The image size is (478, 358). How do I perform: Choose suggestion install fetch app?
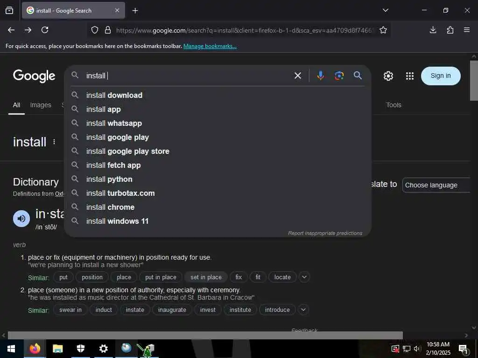tap(218, 165)
